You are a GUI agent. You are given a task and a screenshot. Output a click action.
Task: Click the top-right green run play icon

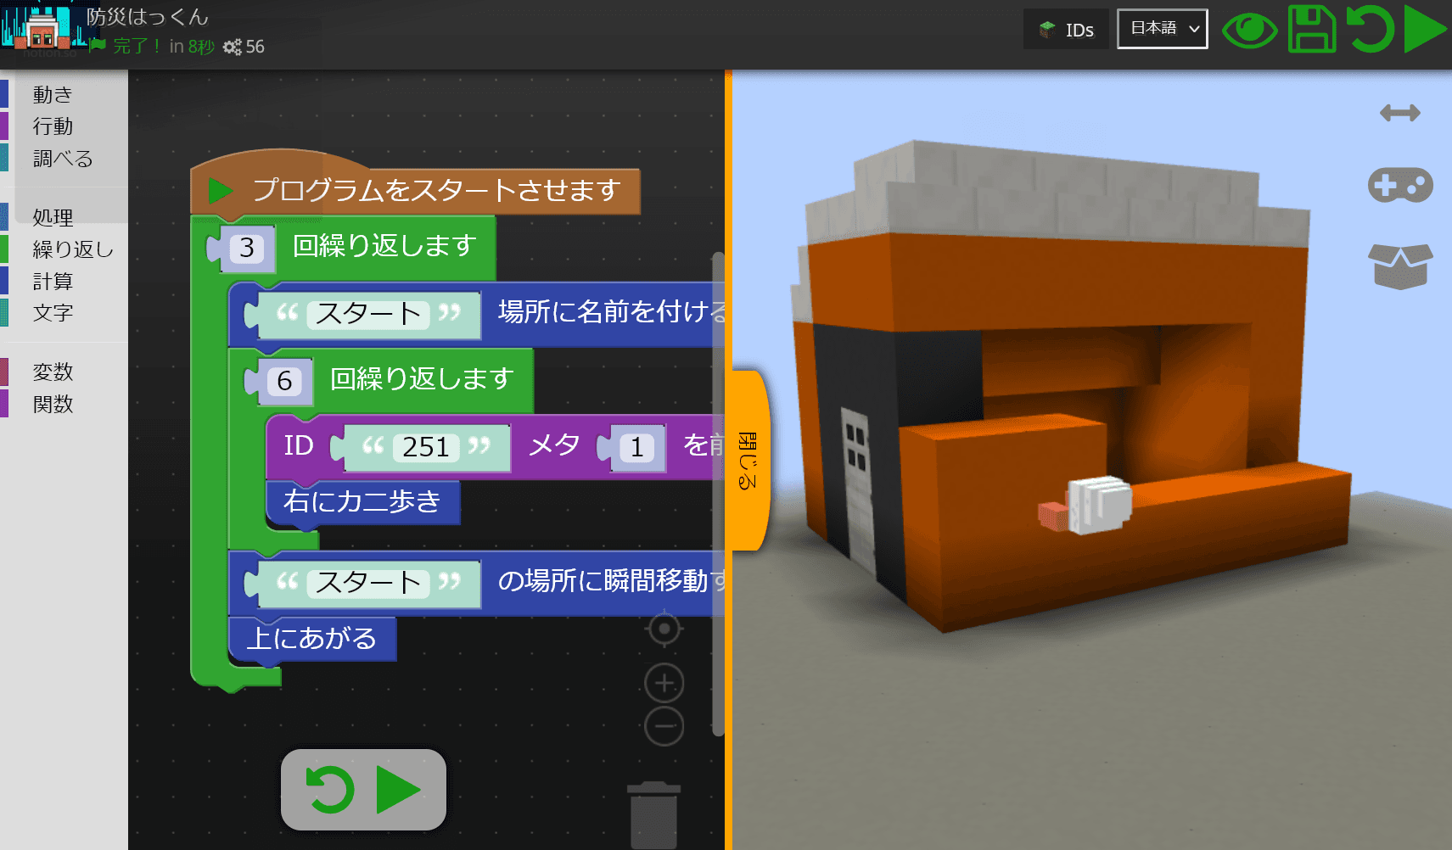1425,30
